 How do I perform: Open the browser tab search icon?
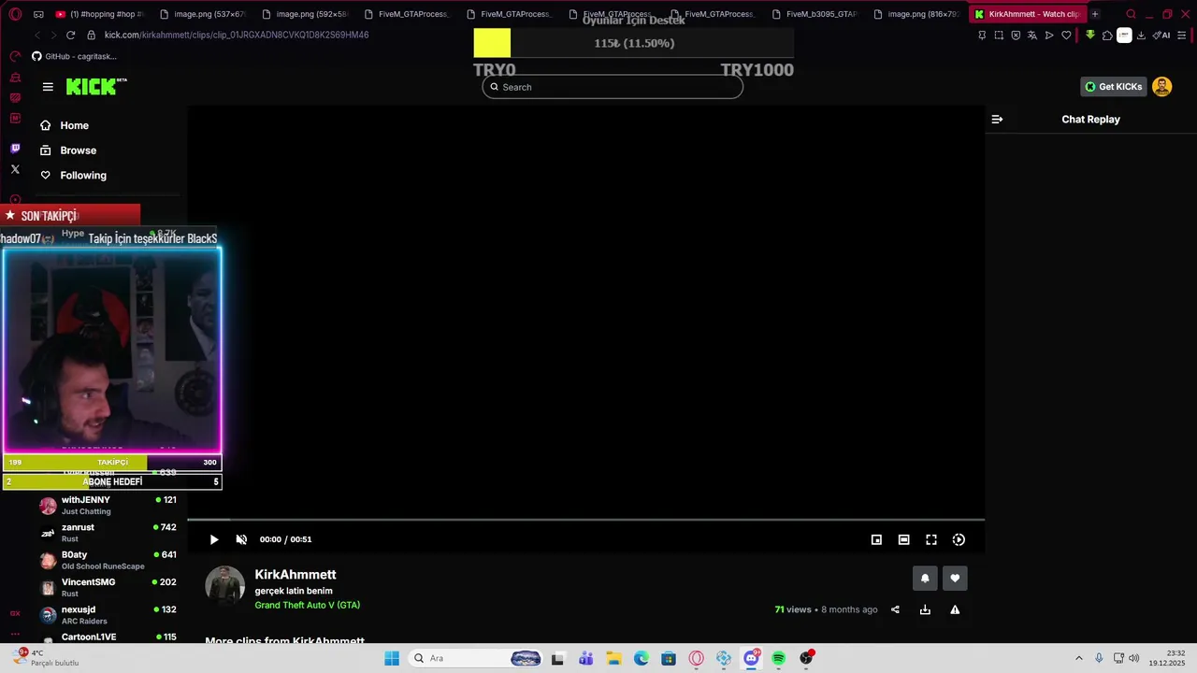(x=1131, y=14)
